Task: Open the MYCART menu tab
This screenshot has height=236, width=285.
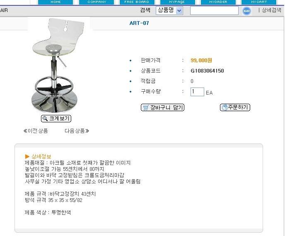Action: point(259,2)
